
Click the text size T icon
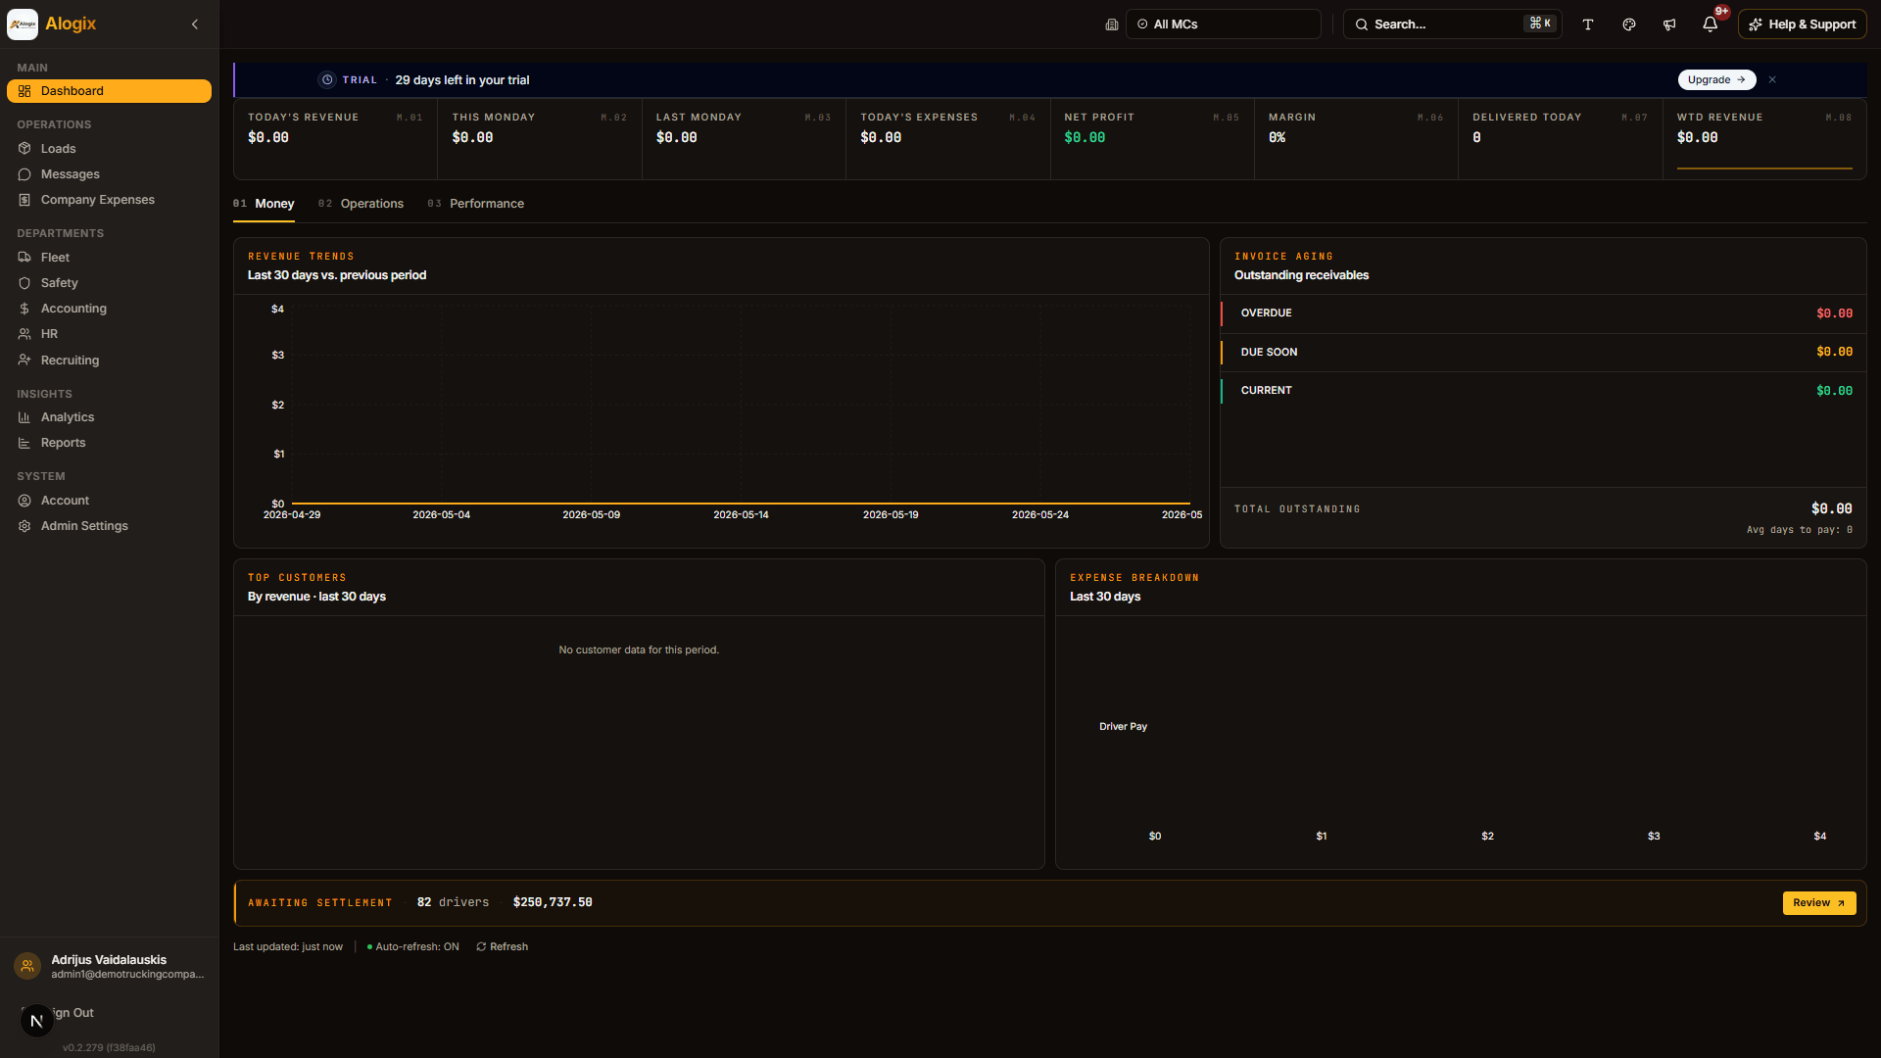[x=1588, y=24]
